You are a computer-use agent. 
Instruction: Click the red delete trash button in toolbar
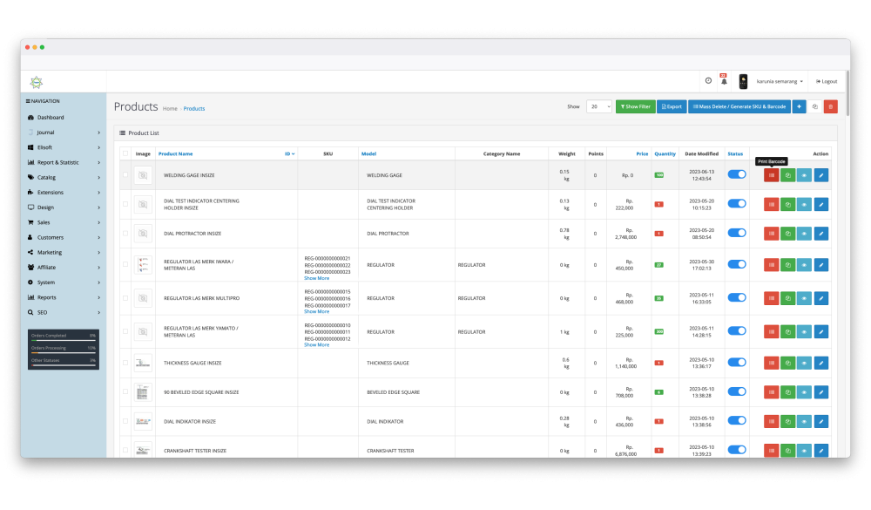(830, 106)
